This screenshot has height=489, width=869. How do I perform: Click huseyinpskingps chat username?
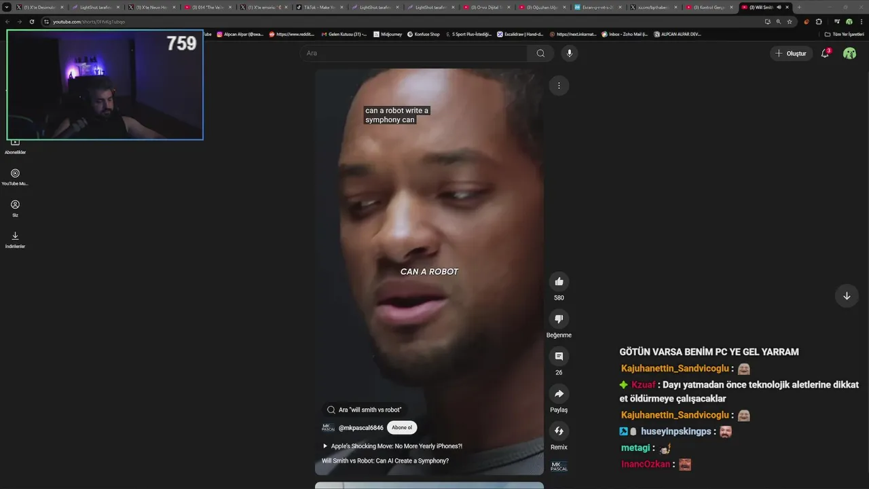[x=676, y=431]
